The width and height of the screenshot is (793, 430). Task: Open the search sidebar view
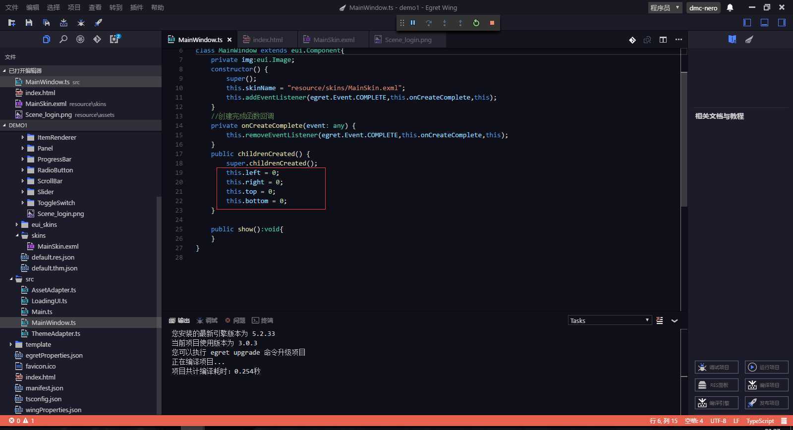coord(63,39)
